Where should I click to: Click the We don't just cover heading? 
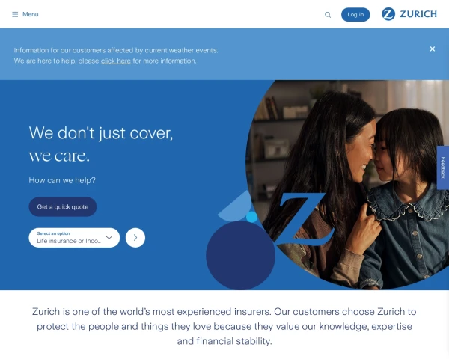click(x=101, y=144)
